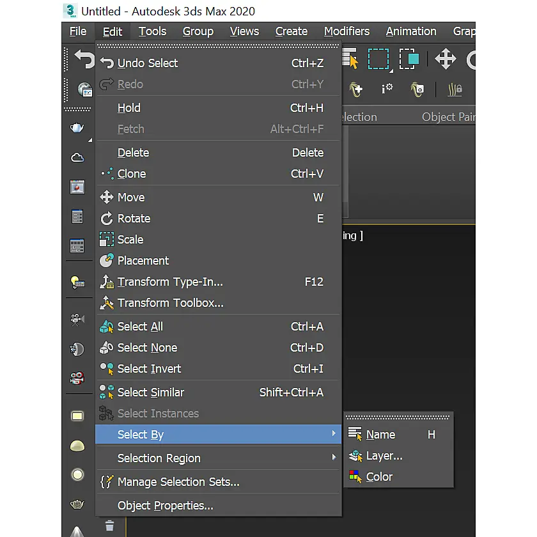This screenshot has height=537, width=537.
Task: Open the Modifiers menu
Action: tap(346, 31)
